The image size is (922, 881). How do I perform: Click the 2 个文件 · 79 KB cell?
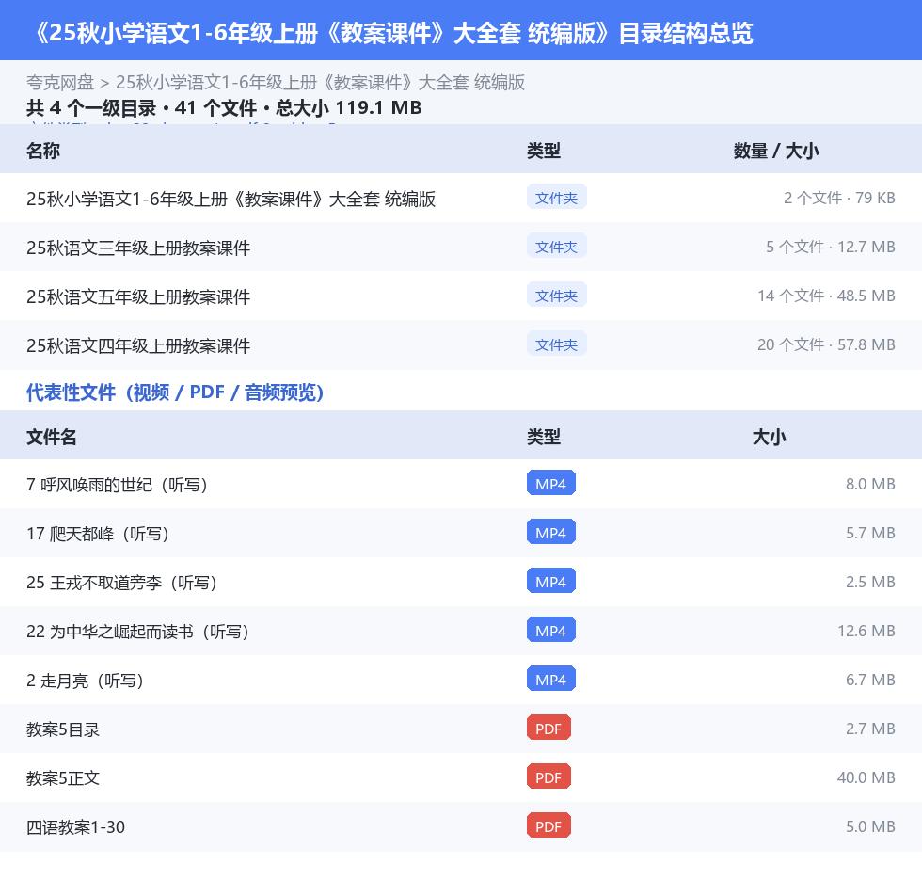[839, 198]
